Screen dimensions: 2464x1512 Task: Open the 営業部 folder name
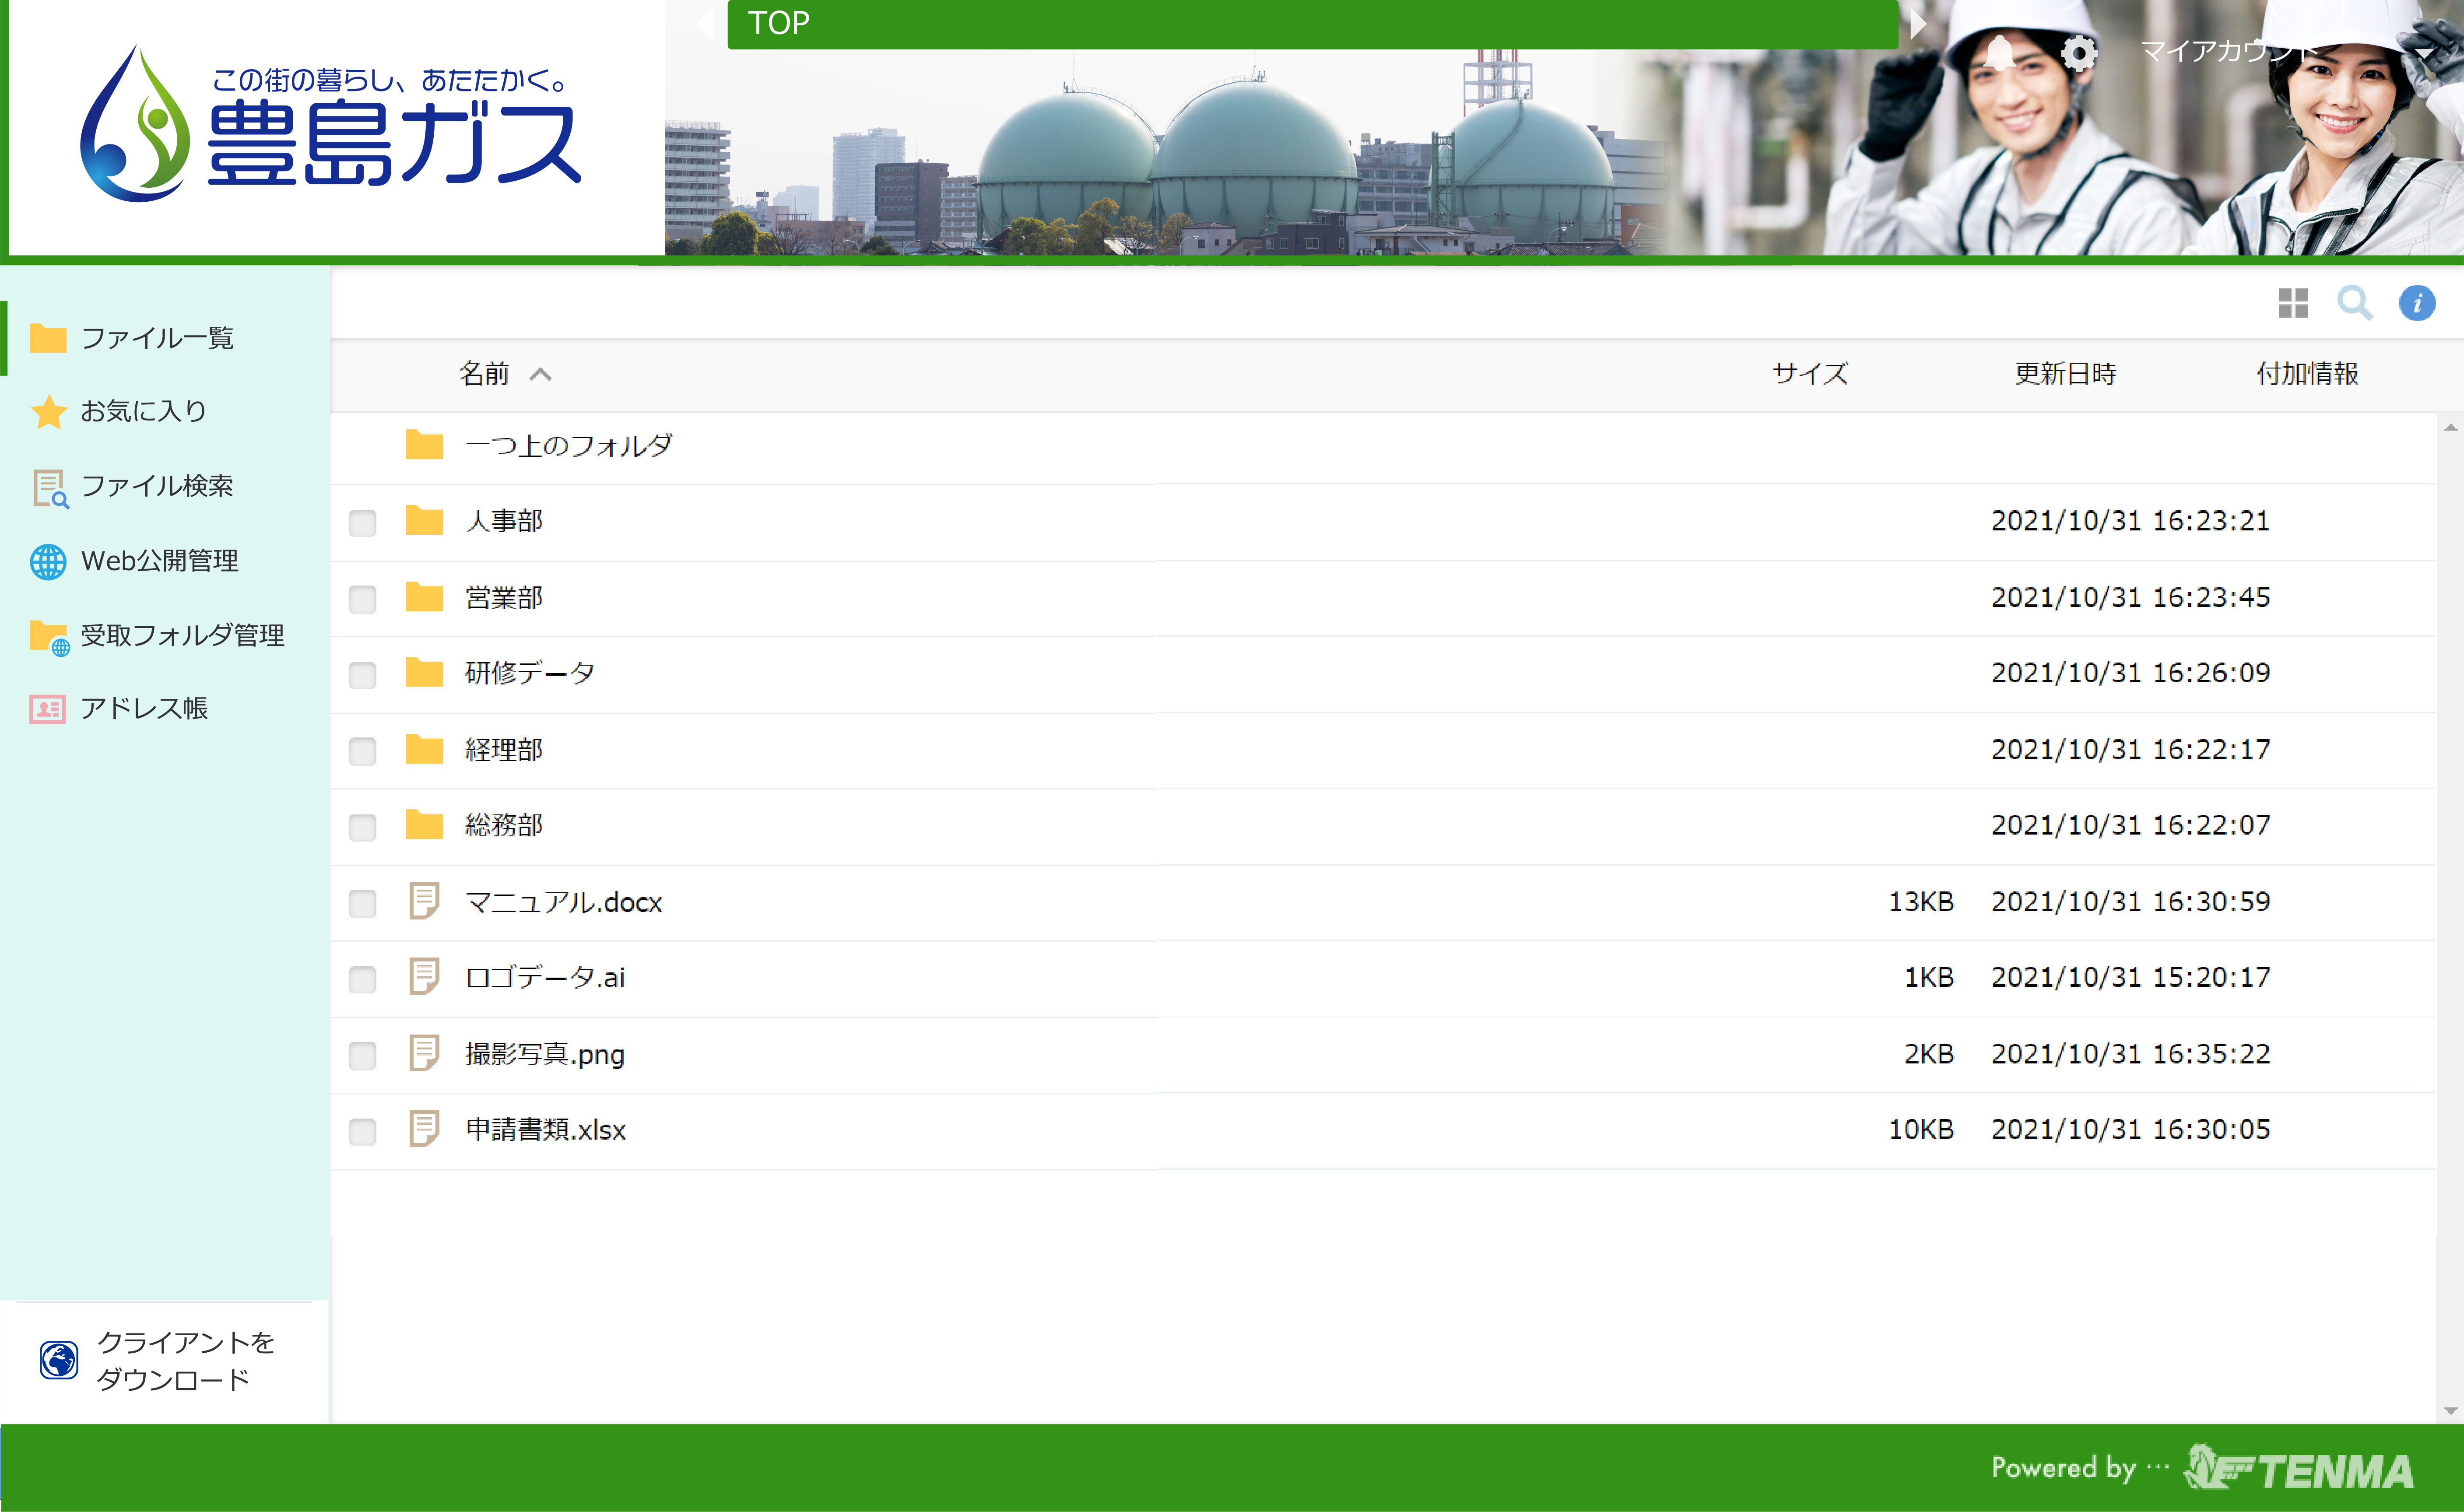coord(504,597)
